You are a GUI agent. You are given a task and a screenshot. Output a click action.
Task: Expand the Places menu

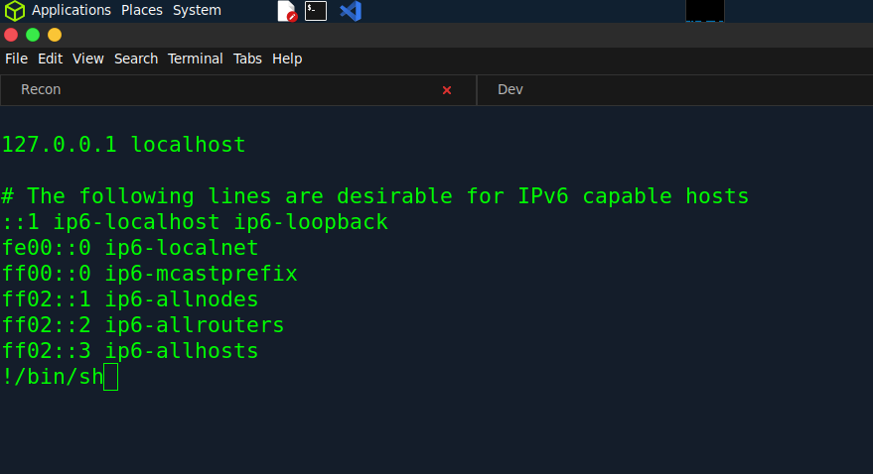coord(142,11)
